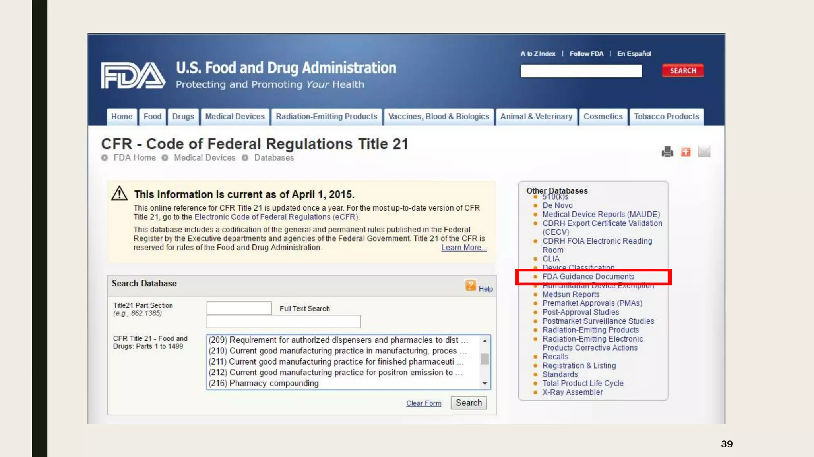814x457 pixels.
Task: Switch to the Drugs tab
Action: [183, 117]
